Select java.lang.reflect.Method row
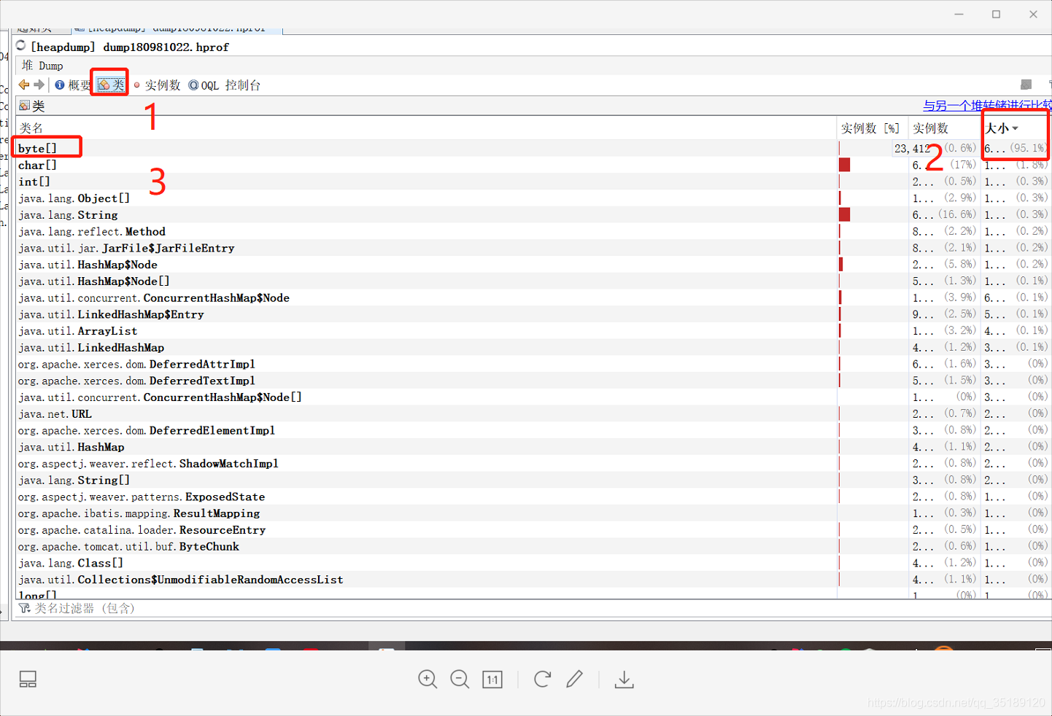This screenshot has width=1052, height=716. click(533, 231)
